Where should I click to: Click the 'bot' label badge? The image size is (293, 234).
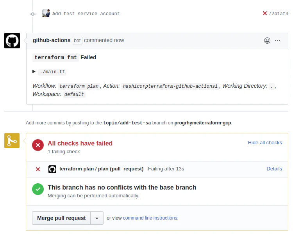coord(77,41)
